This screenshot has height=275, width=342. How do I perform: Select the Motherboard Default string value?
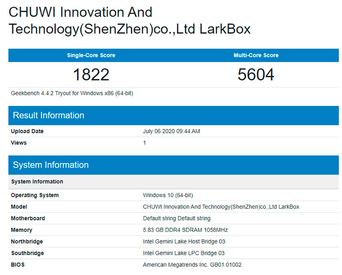pyautogui.click(x=177, y=218)
